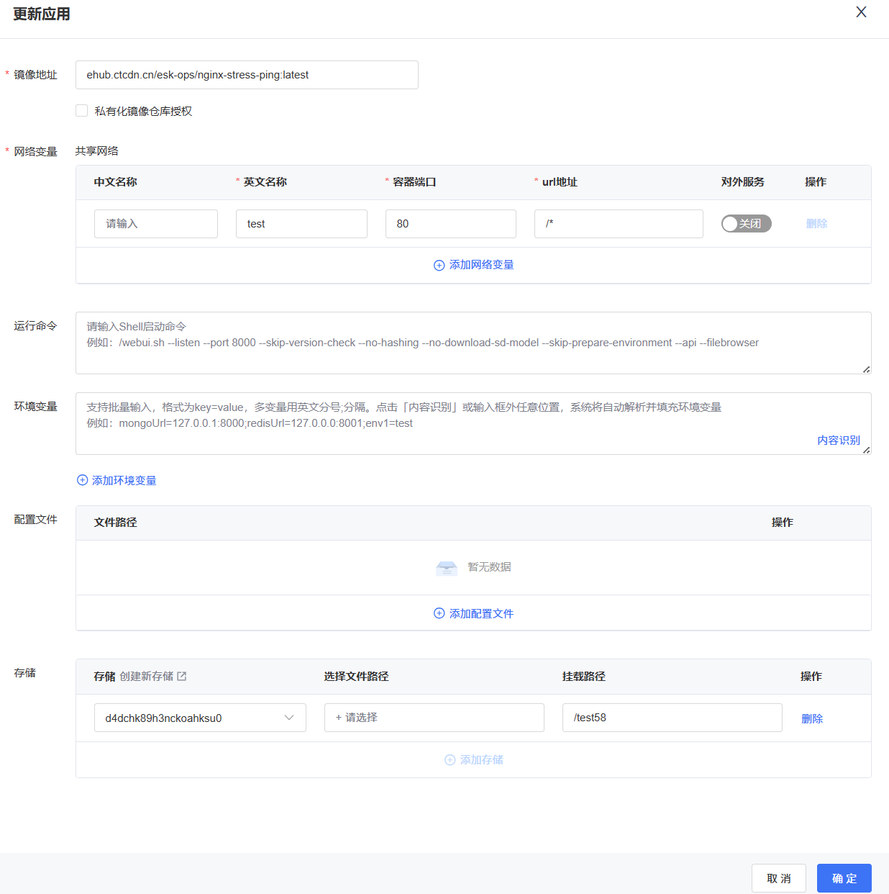Click the 配置文件 field label
This screenshot has width=889, height=894.
35,519
